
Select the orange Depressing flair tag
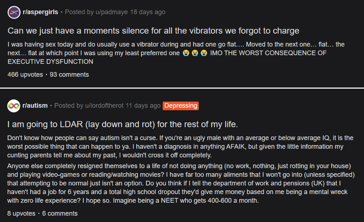[x=181, y=106]
